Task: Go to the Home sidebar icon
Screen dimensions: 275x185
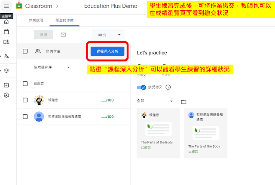Action: (6, 22)
